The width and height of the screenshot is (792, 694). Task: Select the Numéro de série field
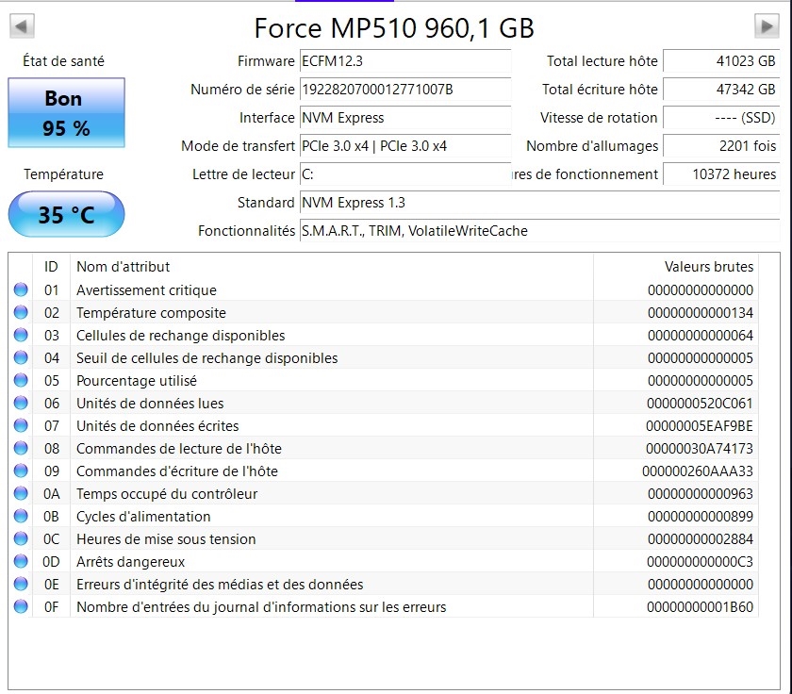405,90
